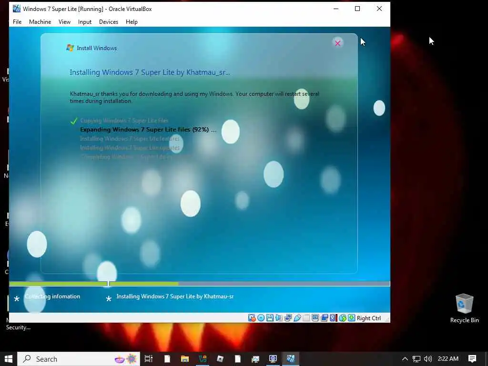Click the Installing Windows 7 Super Lite heading
The width and height of the screenshot is (488, 366).
pyautogui.click(x=150, y=72)
